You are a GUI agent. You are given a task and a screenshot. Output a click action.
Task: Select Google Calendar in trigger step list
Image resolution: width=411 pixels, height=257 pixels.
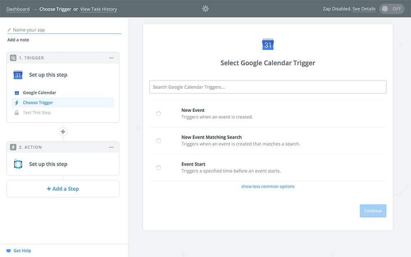pos(39,93)
